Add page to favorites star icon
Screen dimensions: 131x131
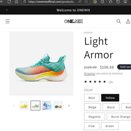pyautogui.click(x=86, y=2)
